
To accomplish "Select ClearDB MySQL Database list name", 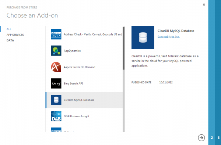I will pyautogui.click(x=79, y=100).
